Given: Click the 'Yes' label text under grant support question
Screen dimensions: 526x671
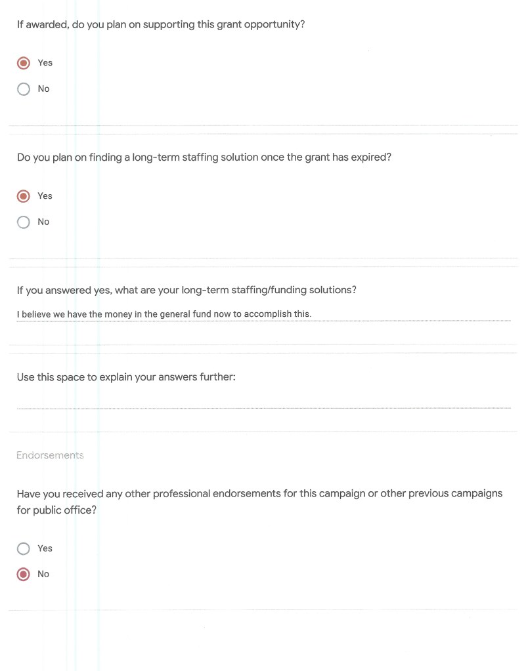Looking at the screenshot, I should 45,63.
